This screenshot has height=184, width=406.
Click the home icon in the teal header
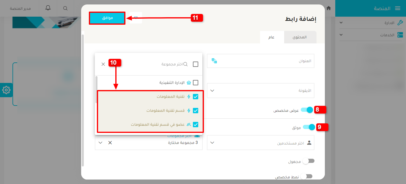click(x=329, y=9)
